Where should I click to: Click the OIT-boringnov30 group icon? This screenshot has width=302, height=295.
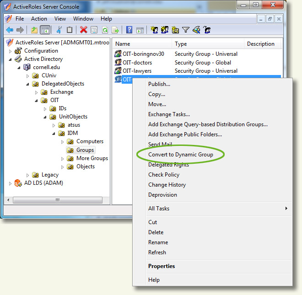(118, 54)
